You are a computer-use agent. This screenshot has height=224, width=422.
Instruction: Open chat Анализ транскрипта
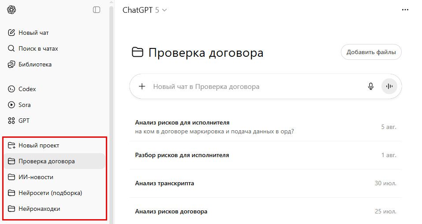click(265, 183)
